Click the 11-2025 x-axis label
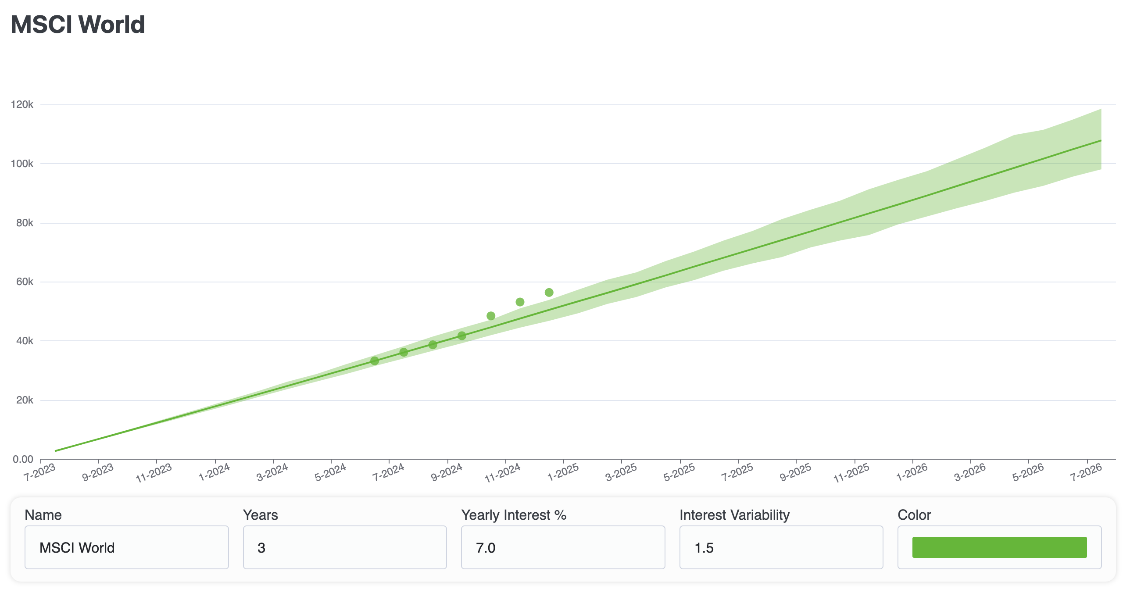Viewport: 1130px width, 600px height. pyautogui.click(x=851, y=473)
